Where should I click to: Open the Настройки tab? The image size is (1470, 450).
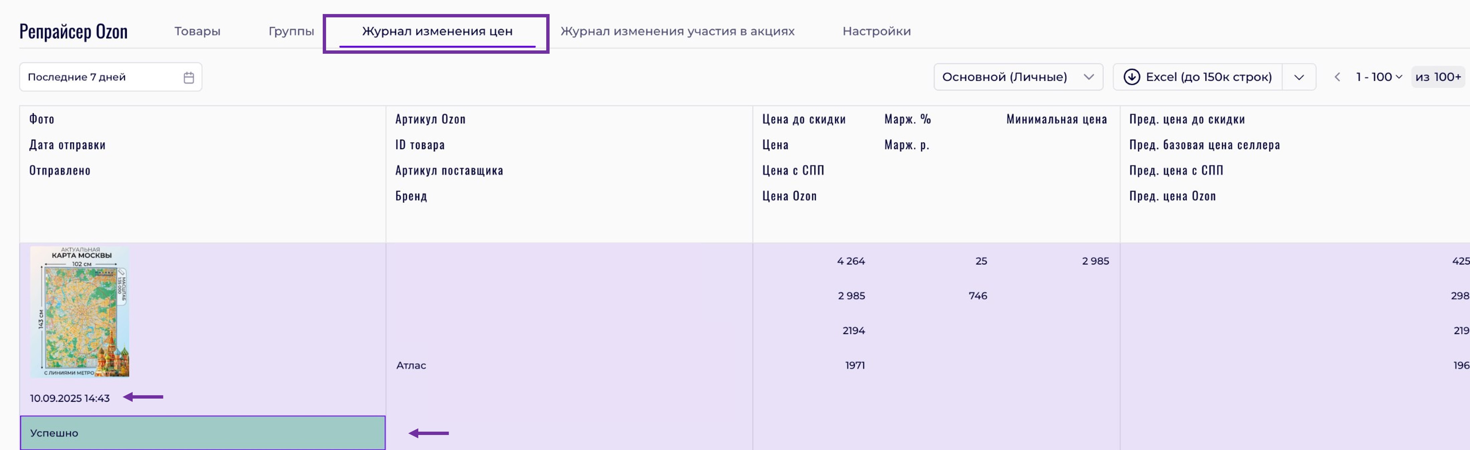coord(876,31)
